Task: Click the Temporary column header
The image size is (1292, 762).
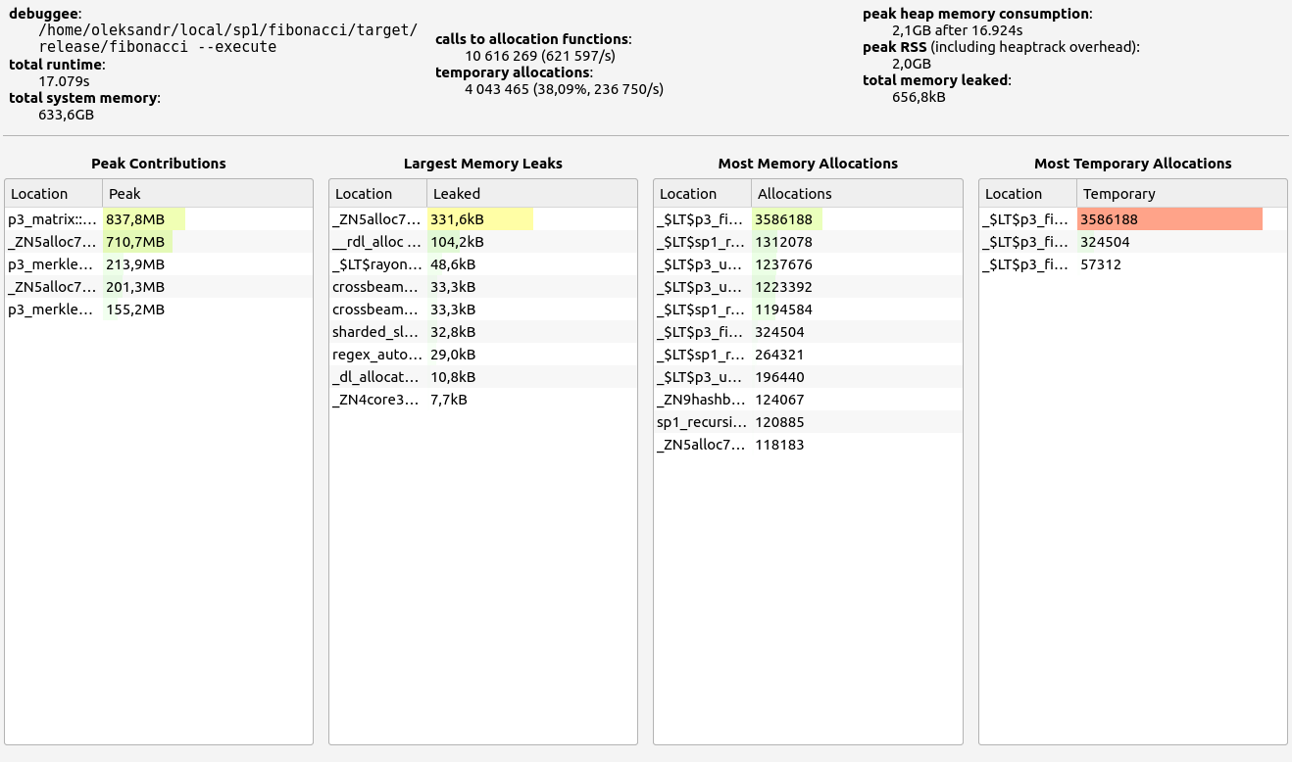Action: tap(1180, 194)
